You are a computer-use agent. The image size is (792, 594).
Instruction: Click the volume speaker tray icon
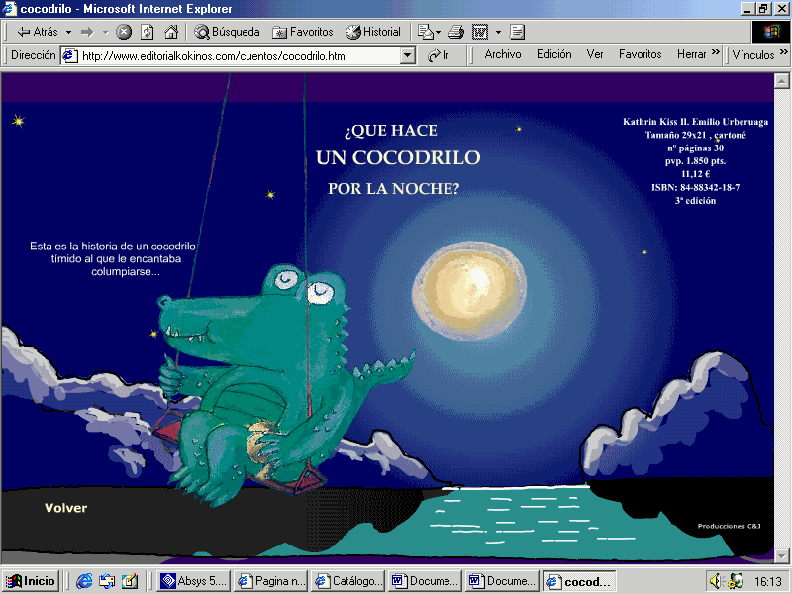(716, 581)
